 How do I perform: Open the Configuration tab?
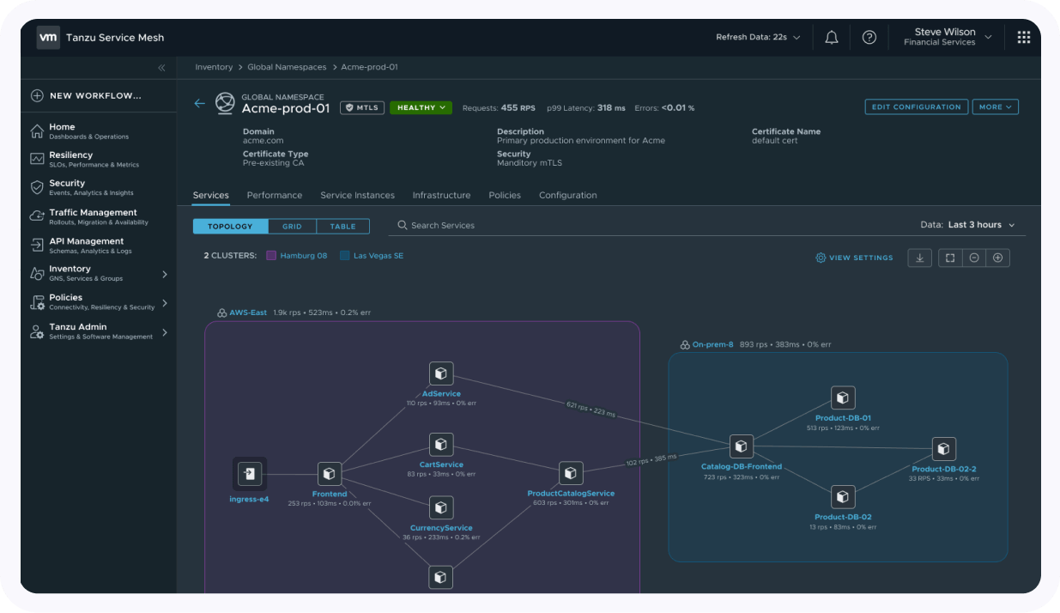coord(568,196)
